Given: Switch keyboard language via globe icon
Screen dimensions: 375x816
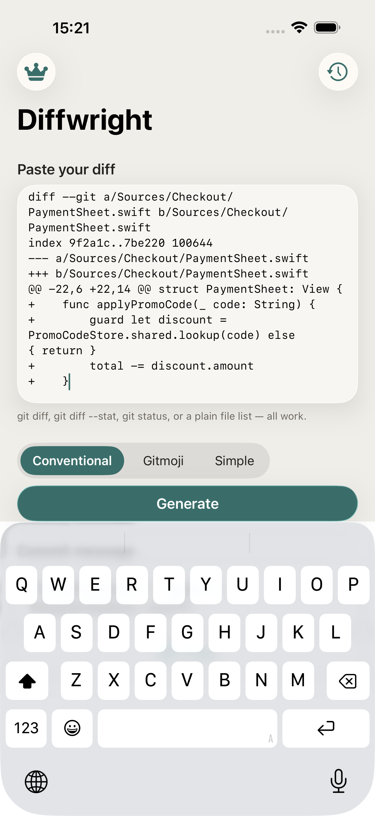Looking at the screenshot, I should click(36, 782).
